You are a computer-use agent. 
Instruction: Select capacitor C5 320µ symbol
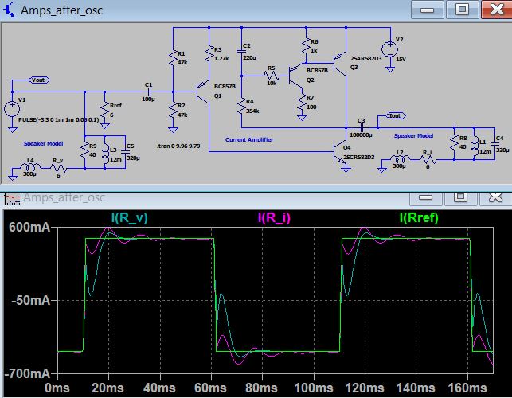[125, 152]
